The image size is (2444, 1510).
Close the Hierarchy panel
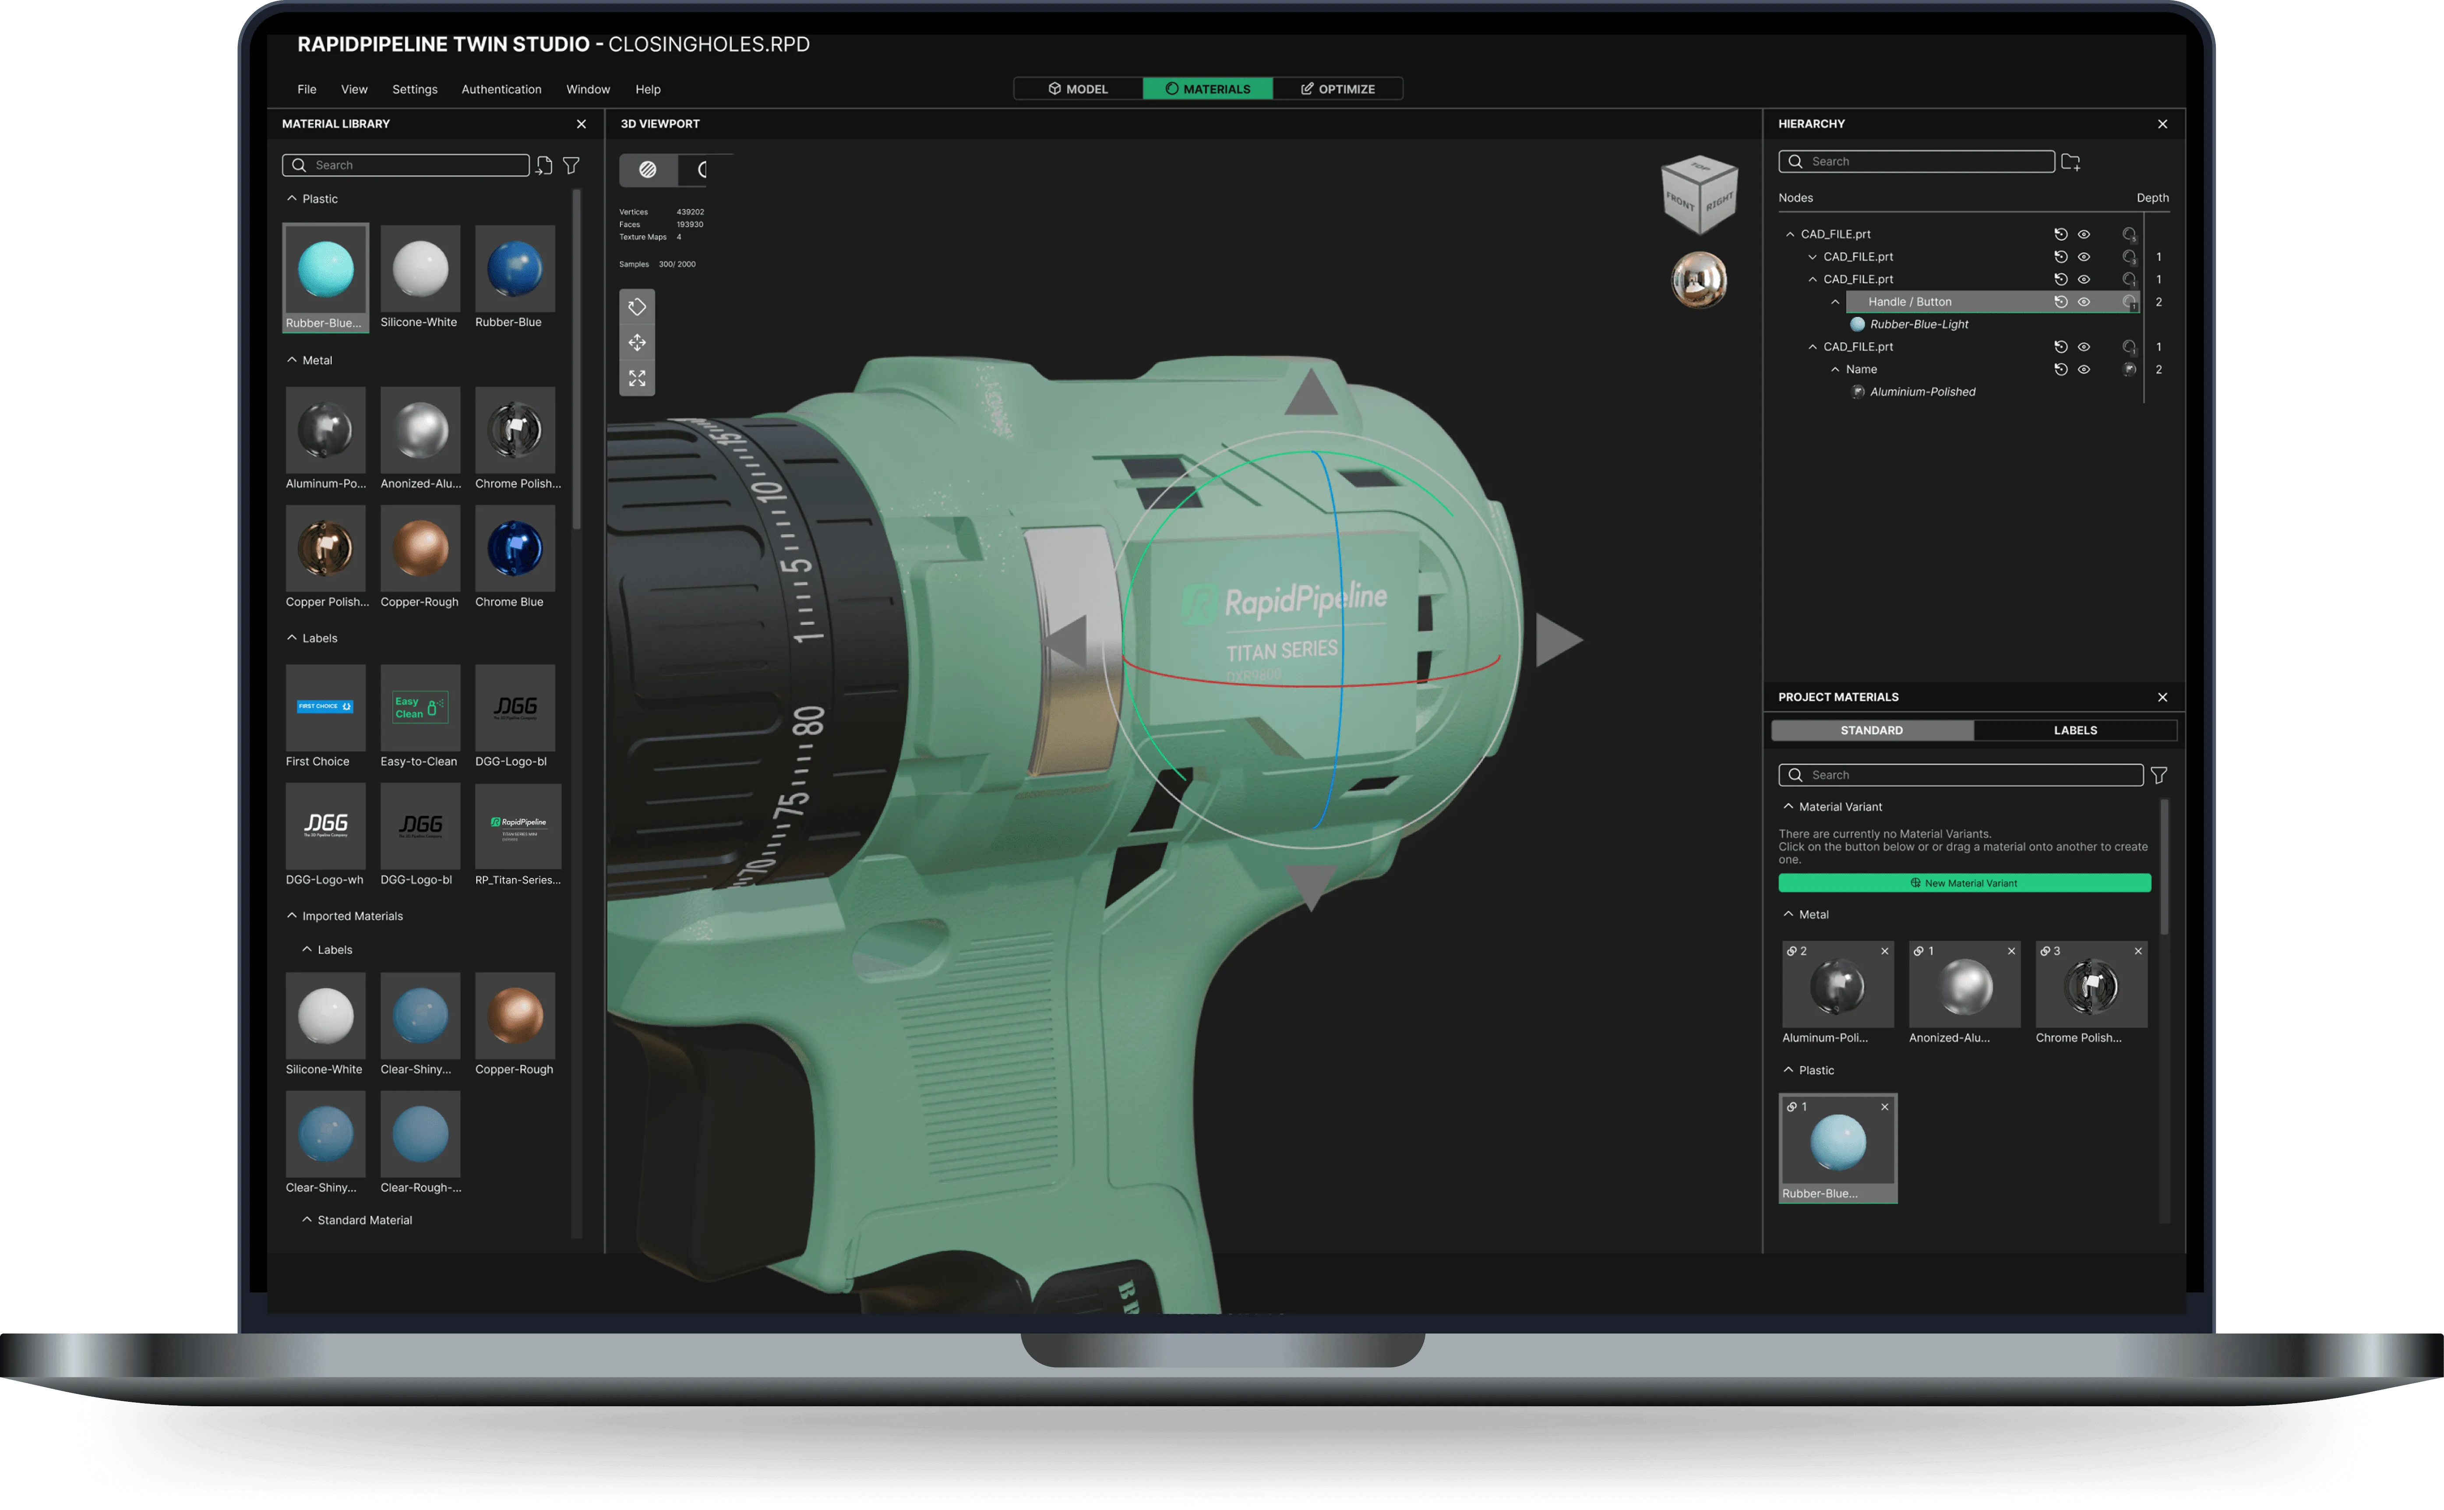pos(2162,124)
